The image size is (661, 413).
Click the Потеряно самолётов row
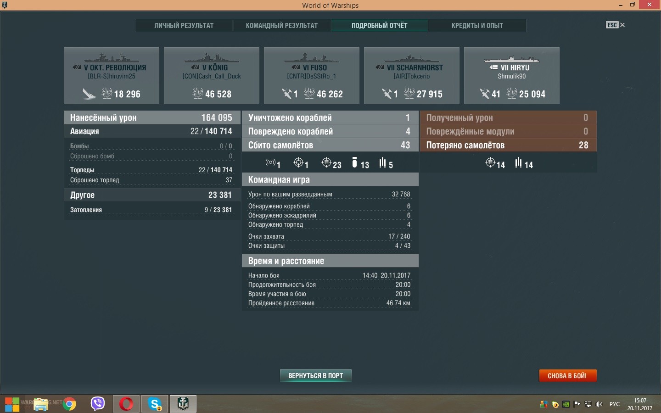[508, 145]
